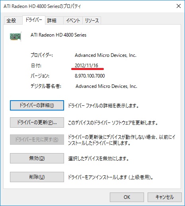
Task: Click the デジタル署名者 signer value
Action: (x=106, y=86)
